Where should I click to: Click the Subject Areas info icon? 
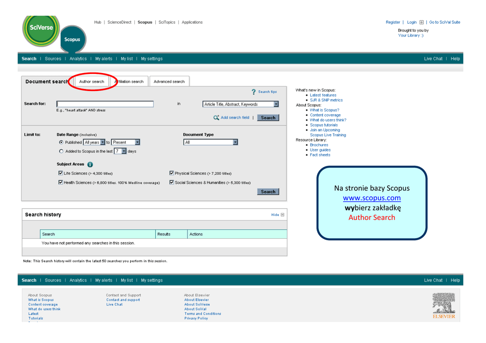coord(90,164)
